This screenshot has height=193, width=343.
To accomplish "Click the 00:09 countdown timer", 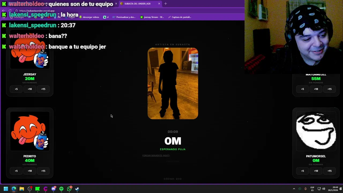I will click(x=173, y=132).
